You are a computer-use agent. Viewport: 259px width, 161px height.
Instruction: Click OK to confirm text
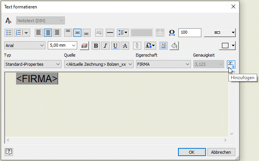click(x=192, y=152)
